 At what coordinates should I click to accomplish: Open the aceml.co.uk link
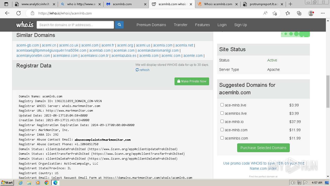(x=69, y=45)
